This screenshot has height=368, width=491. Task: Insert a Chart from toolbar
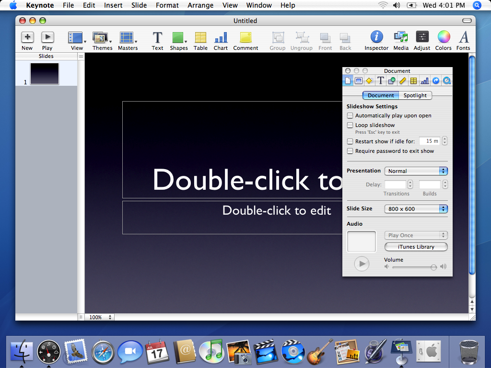click(221, 41)
